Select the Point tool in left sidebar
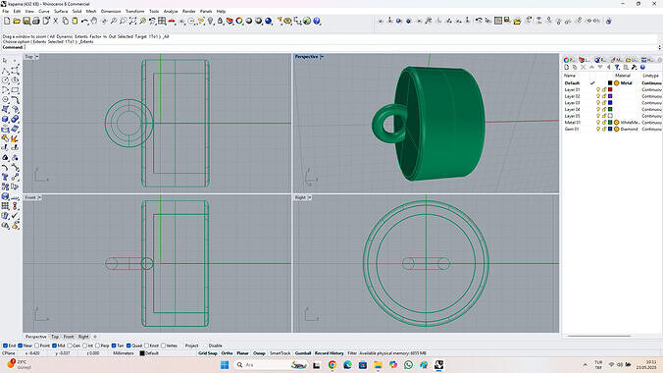The width and height of the screenshot is (663, 373). pos(15,61)
